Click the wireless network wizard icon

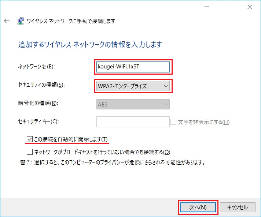click(21, 21)
